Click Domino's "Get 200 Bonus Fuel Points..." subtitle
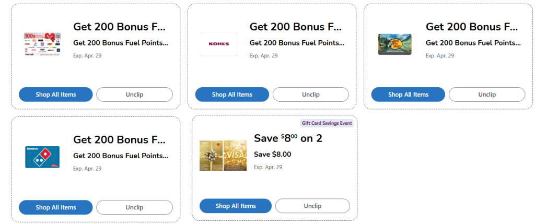The width and height of the screenshot is (535, 224). tap(121, 156)
